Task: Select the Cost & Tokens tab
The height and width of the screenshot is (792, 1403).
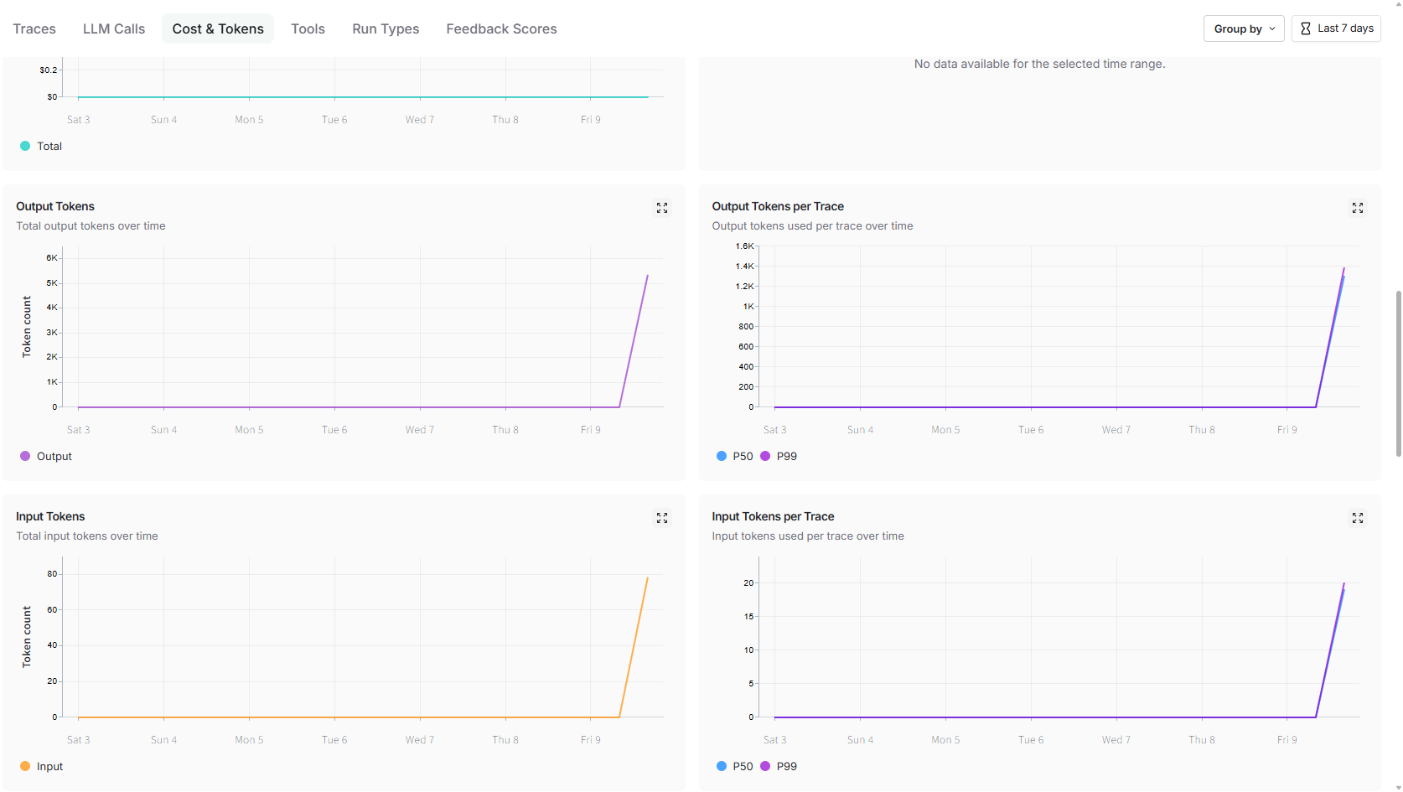Action: (x=218, y=28)
